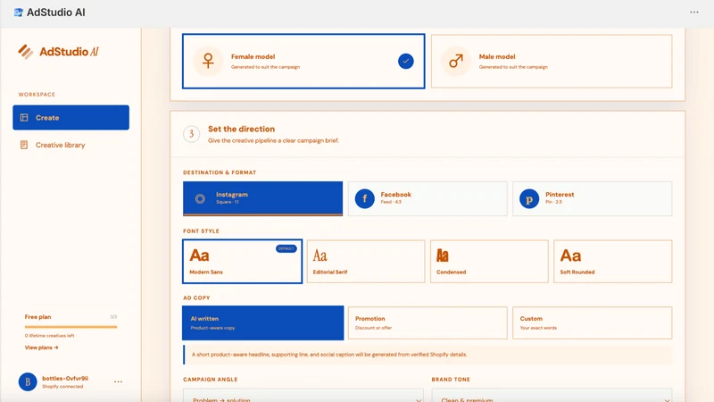Click the 'Free plan' label

[x=37, y=317]
